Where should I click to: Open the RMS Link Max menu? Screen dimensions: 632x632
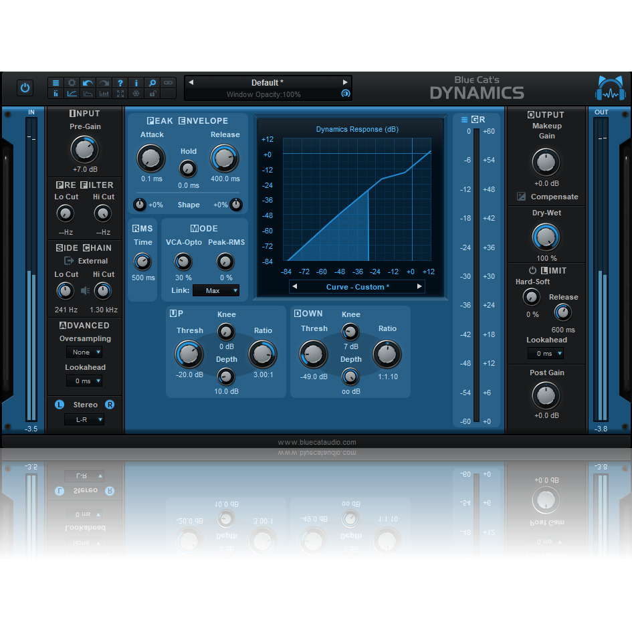(215, 290)
